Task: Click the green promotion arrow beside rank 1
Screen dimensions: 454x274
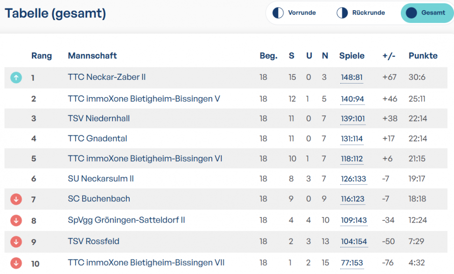Action: (x=16, y=77)
